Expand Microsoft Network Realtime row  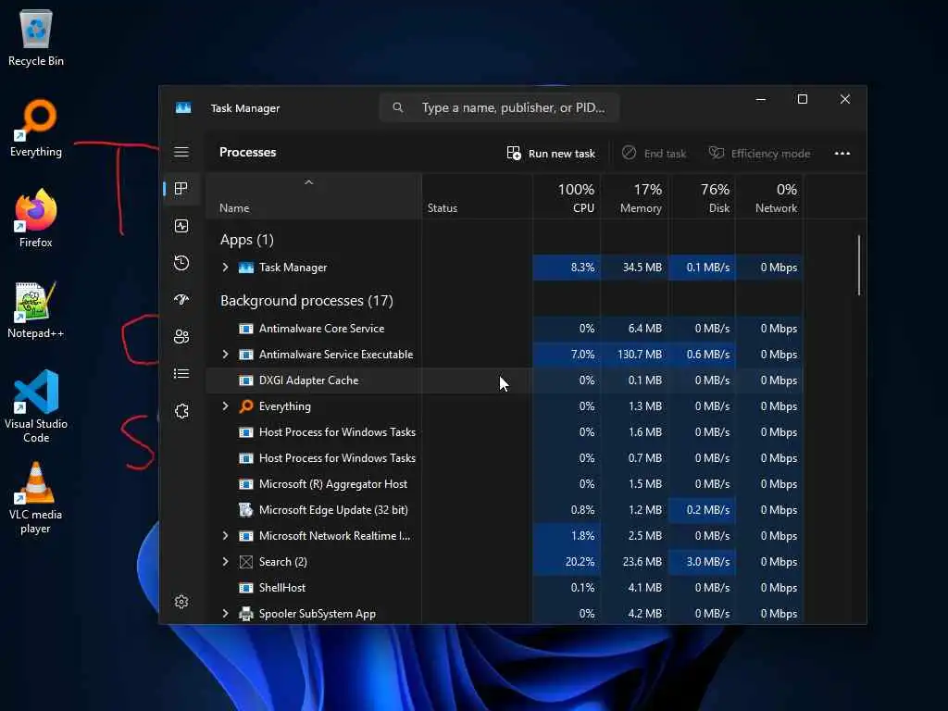(x=226, y=536)
